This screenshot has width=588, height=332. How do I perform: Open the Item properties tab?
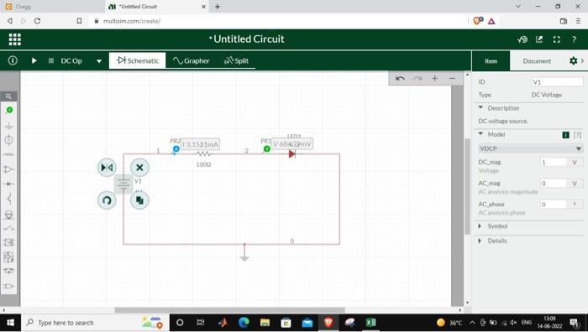click(x=491, y=61)
